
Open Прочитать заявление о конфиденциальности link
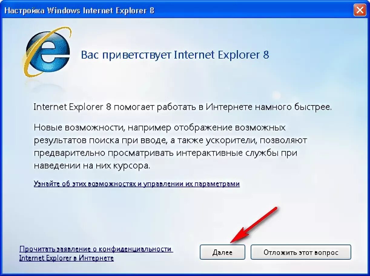tap(96, 249)
